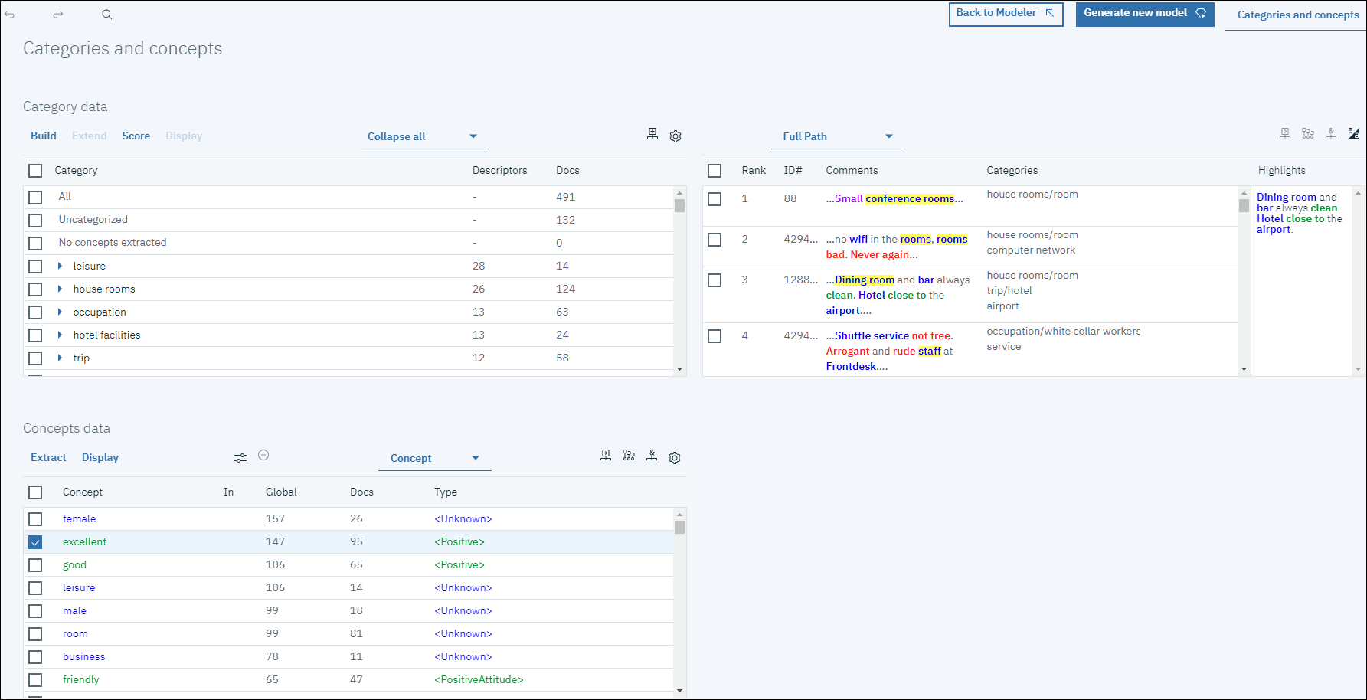Viewport: 1367px width, 700px height.
Task: Click the Concepts hierarchy tree icon
Action: coord(629,455)
